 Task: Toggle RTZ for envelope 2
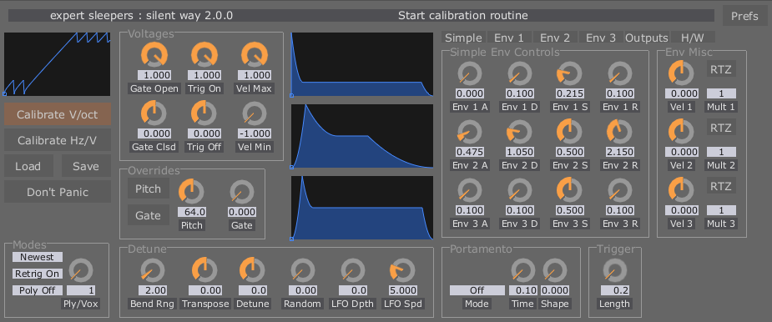point(721,128)
